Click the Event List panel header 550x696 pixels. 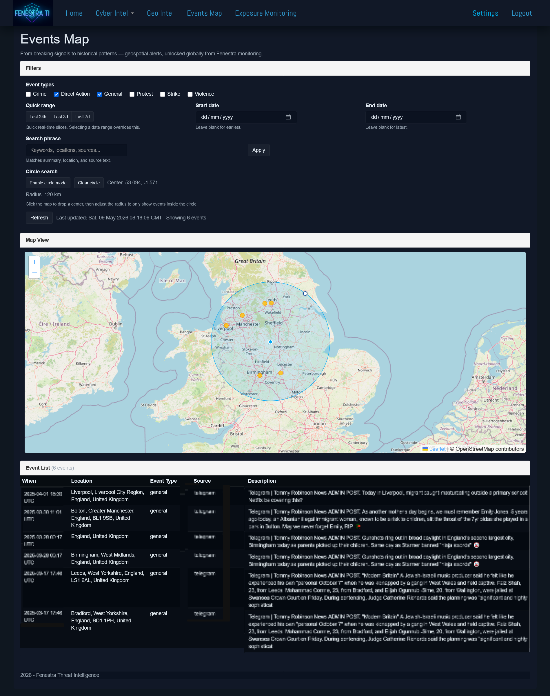[275, 468]
